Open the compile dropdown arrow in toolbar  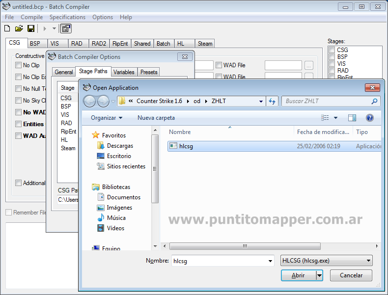tap(54, 28)
